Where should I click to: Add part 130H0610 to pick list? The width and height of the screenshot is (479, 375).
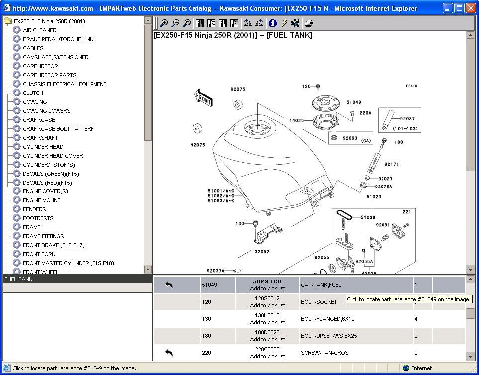point(267,322)
